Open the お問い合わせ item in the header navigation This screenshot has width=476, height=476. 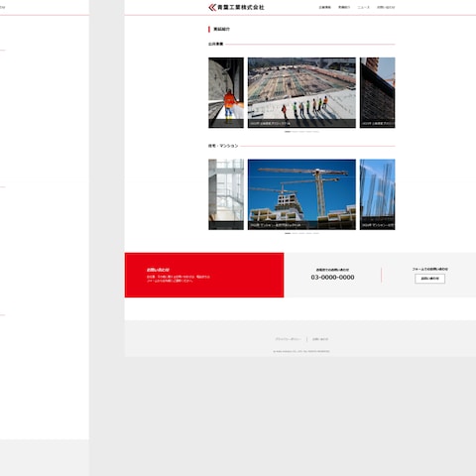tap(386, 7)
